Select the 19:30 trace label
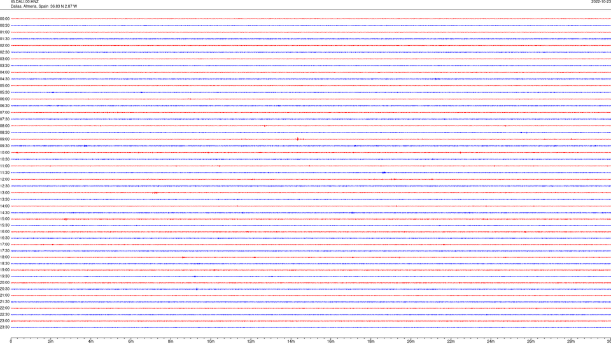Image resolution: width=611 pixels, height=344 pixels. click(4, 276)
